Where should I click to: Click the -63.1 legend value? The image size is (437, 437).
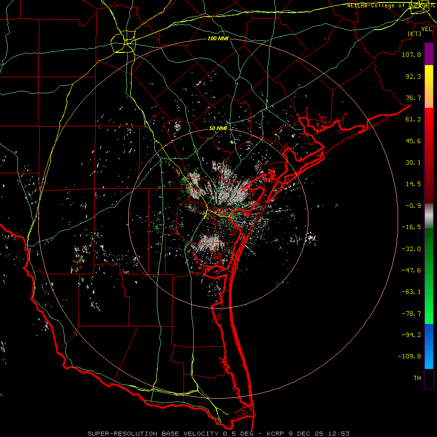pyautogui.click(x=411, y=292)
